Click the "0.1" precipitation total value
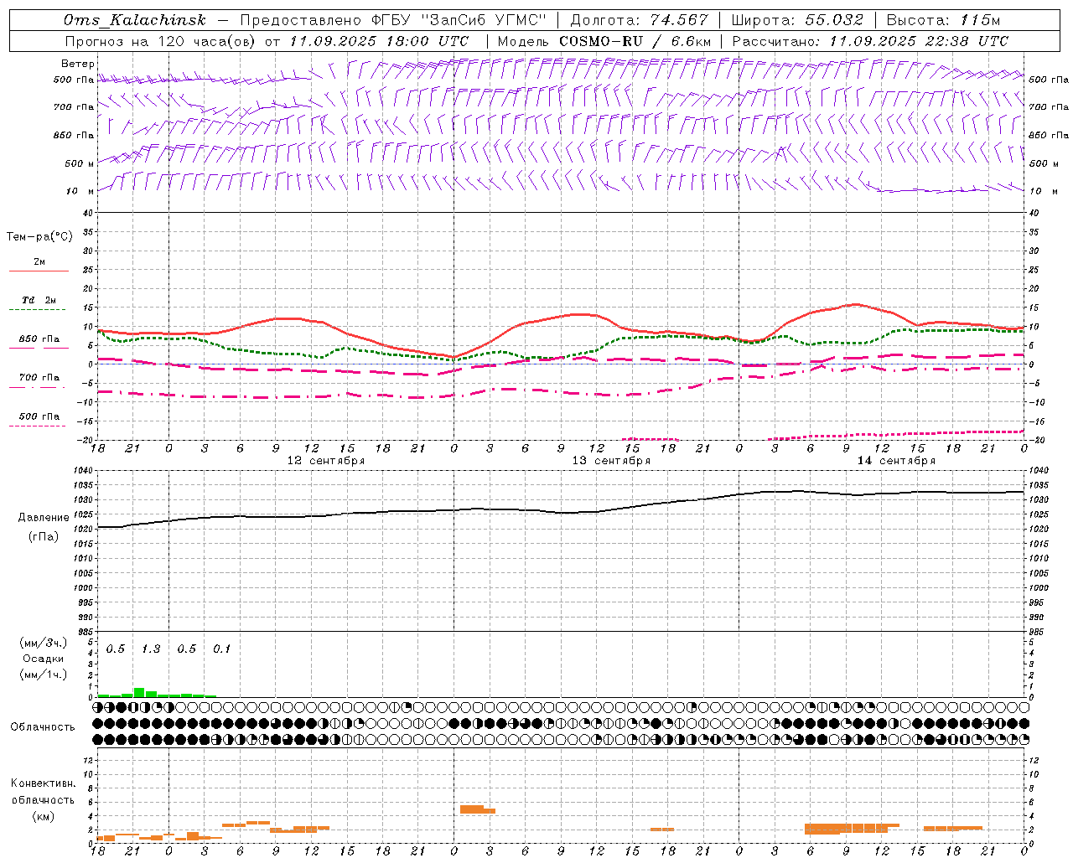This screenshot has height=858, width=1073. (x=221, y=649)
